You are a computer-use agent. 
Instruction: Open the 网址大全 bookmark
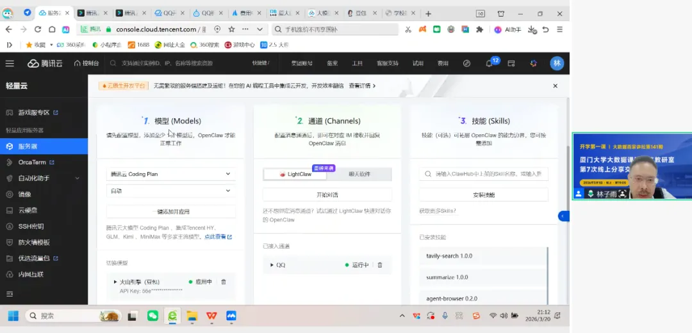(x=170, y=45)
